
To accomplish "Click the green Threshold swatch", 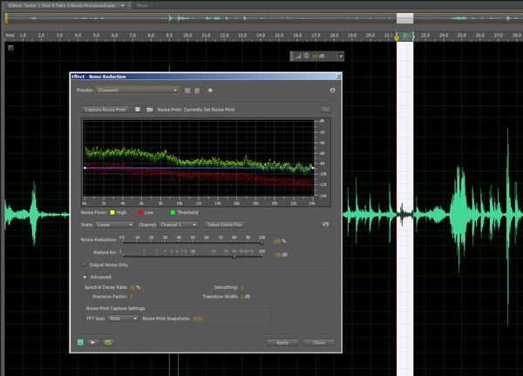I will [173, 212].
